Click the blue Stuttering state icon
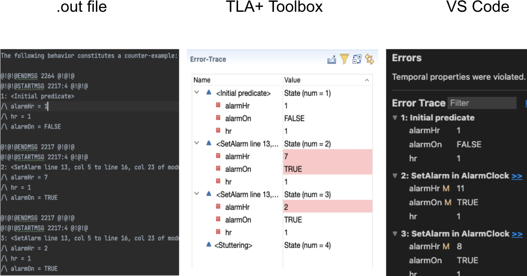Viewport: 527px width, 276px height. pyautogui.click(x=209, y=244)
